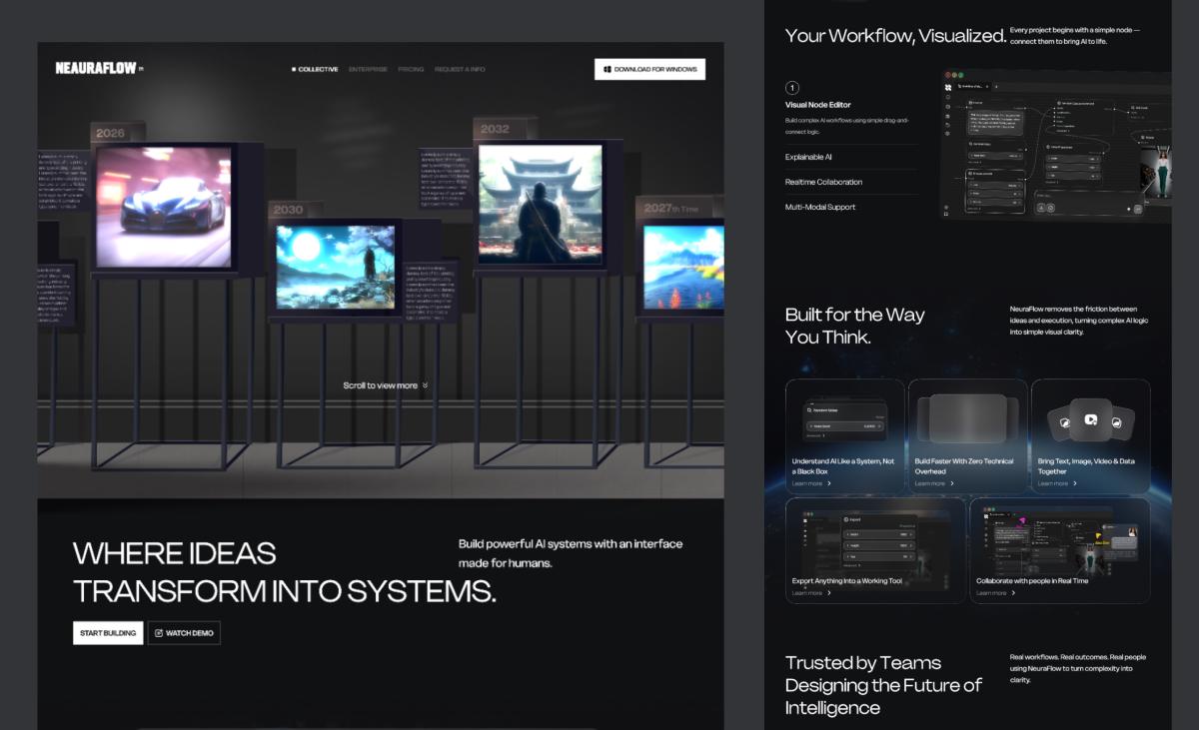Open Learn more under Build Faster card

(930, 483)
